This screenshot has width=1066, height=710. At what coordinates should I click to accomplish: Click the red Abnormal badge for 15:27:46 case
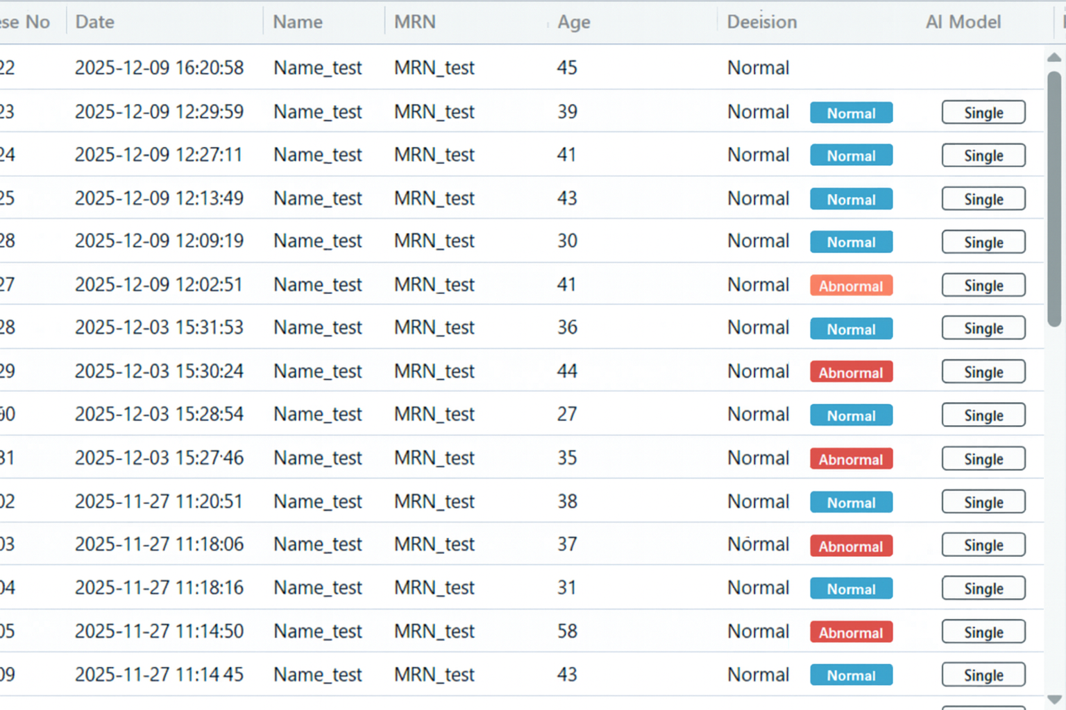851,459
